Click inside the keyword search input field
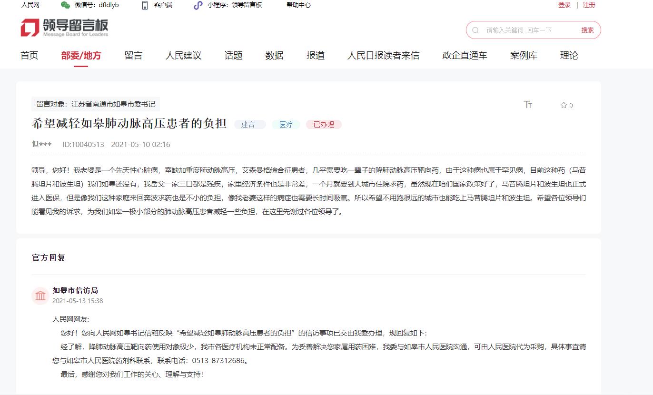Viewport: 653px width, 395px height. pyautogui.click(x=519, y=30)
